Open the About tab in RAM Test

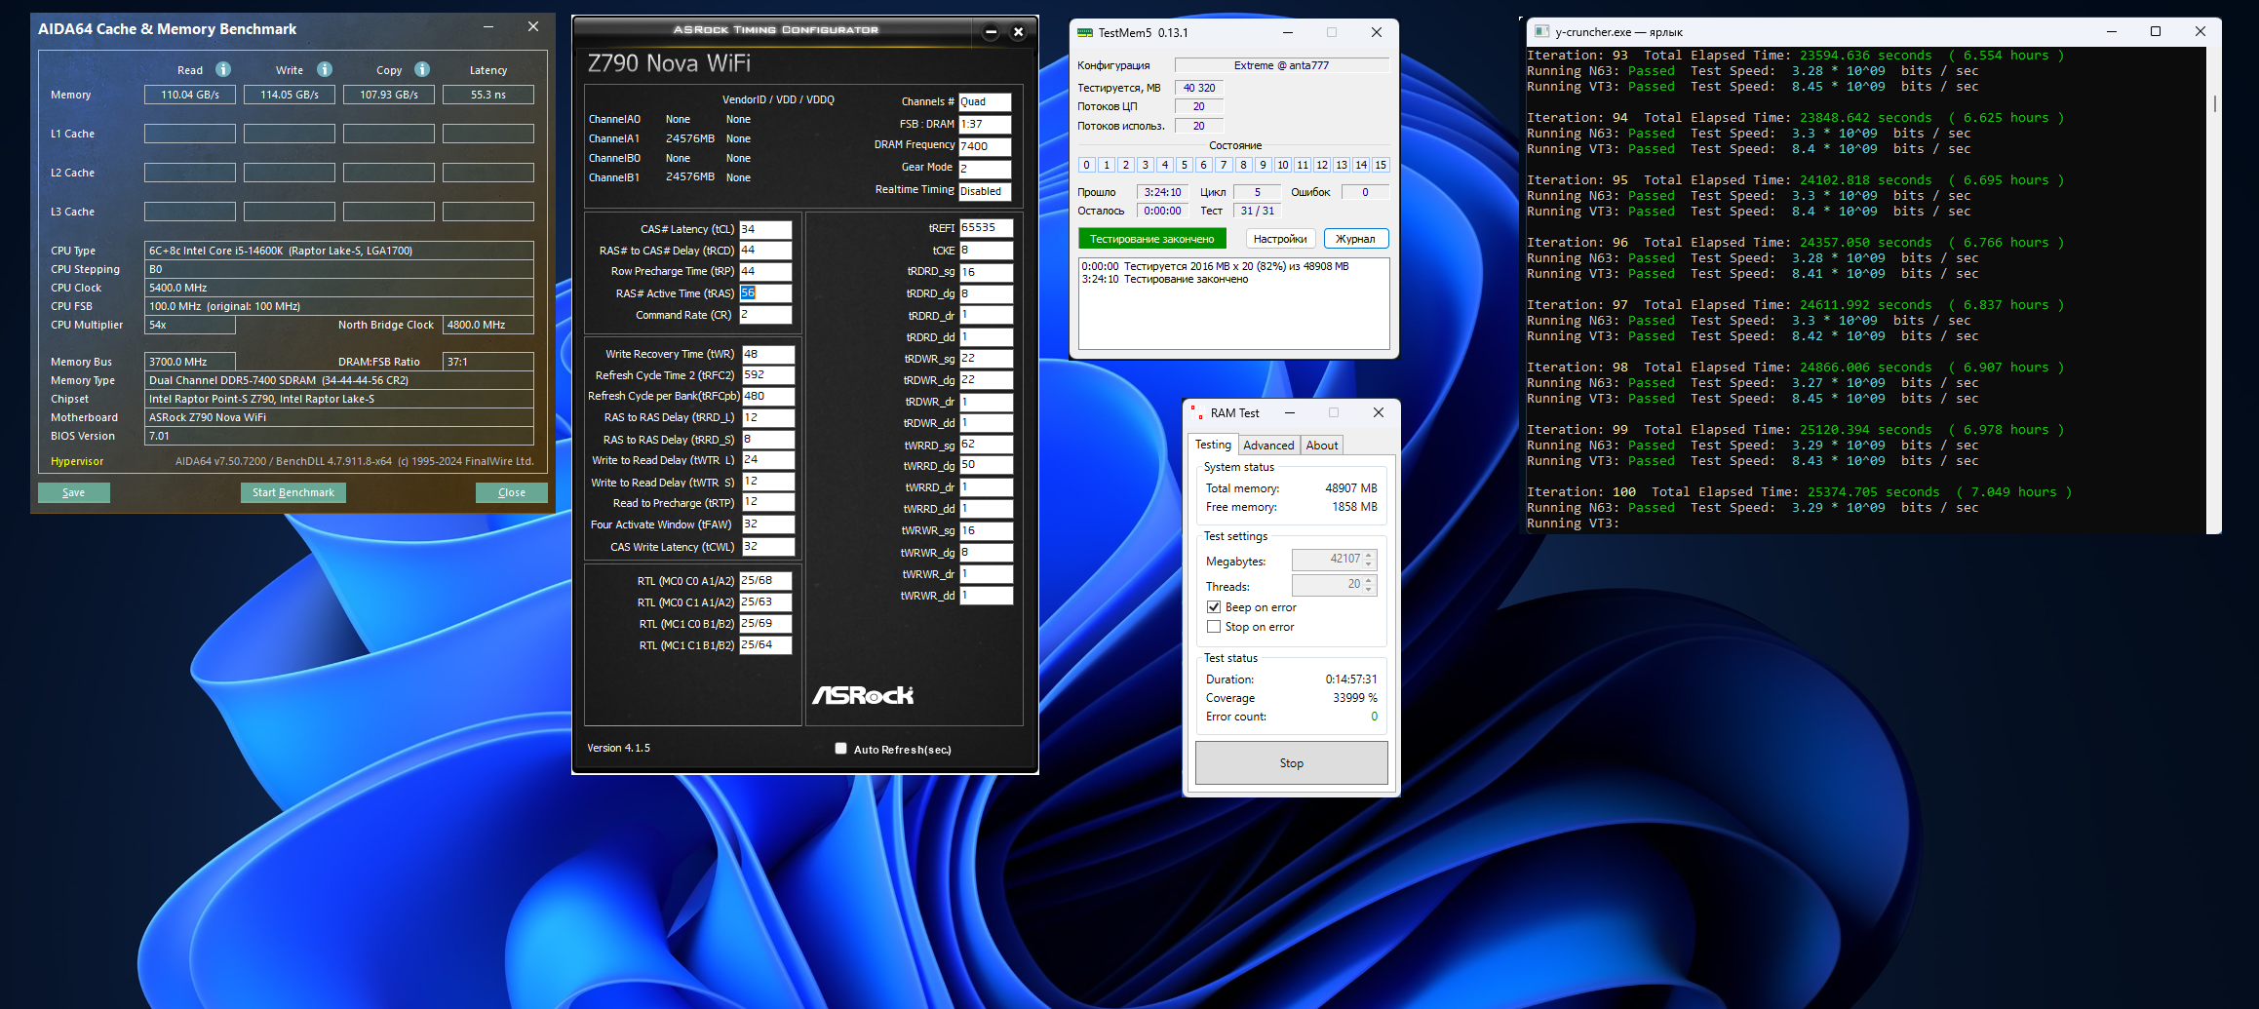tap(1321, 446)
